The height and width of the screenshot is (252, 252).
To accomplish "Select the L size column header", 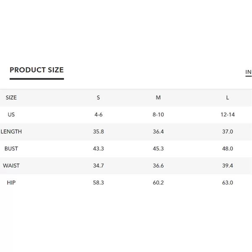I will point(228,97).
